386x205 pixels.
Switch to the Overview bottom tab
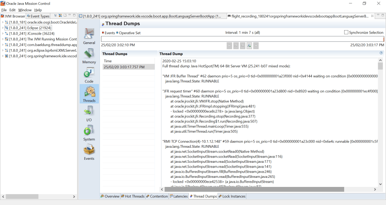110,196
